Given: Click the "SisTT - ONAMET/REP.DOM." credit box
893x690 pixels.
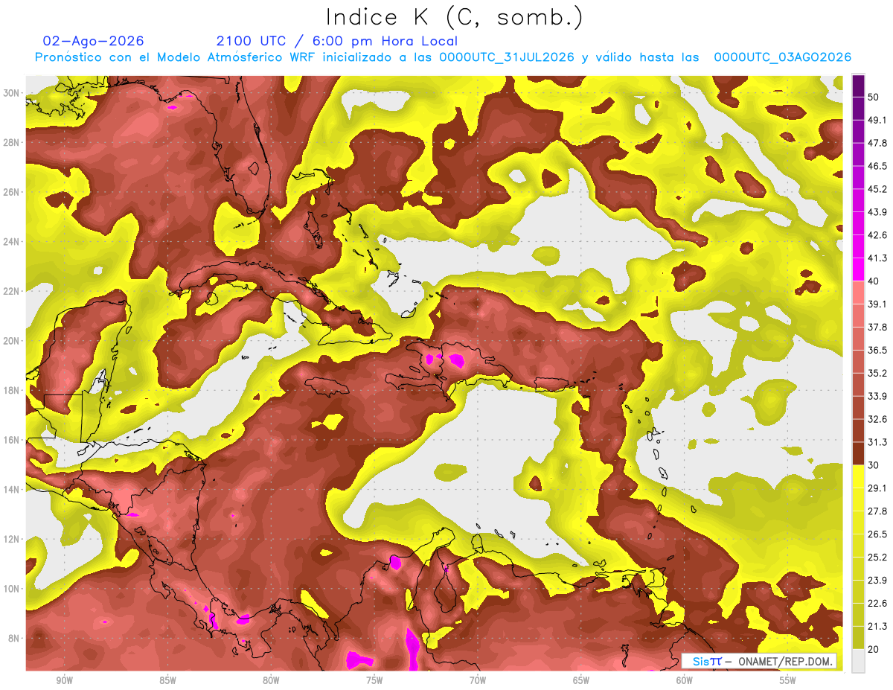Looking at the screenshot, I should [759, 661].
